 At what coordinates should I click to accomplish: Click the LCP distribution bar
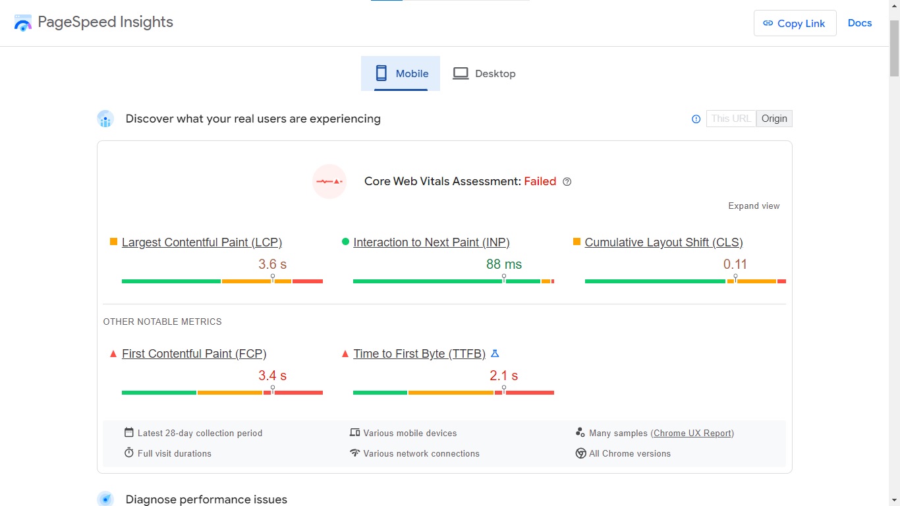[222, 281]
